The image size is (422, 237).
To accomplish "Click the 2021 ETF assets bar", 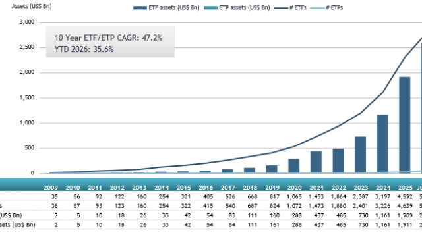I will pyautogui.click(x=316, y=162).
